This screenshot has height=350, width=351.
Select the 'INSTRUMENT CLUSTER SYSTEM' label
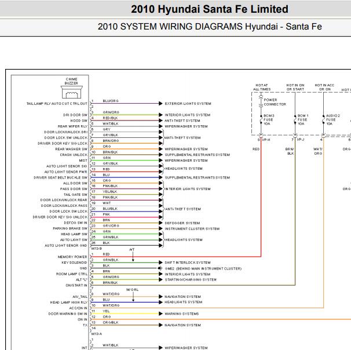click(192, 229)
